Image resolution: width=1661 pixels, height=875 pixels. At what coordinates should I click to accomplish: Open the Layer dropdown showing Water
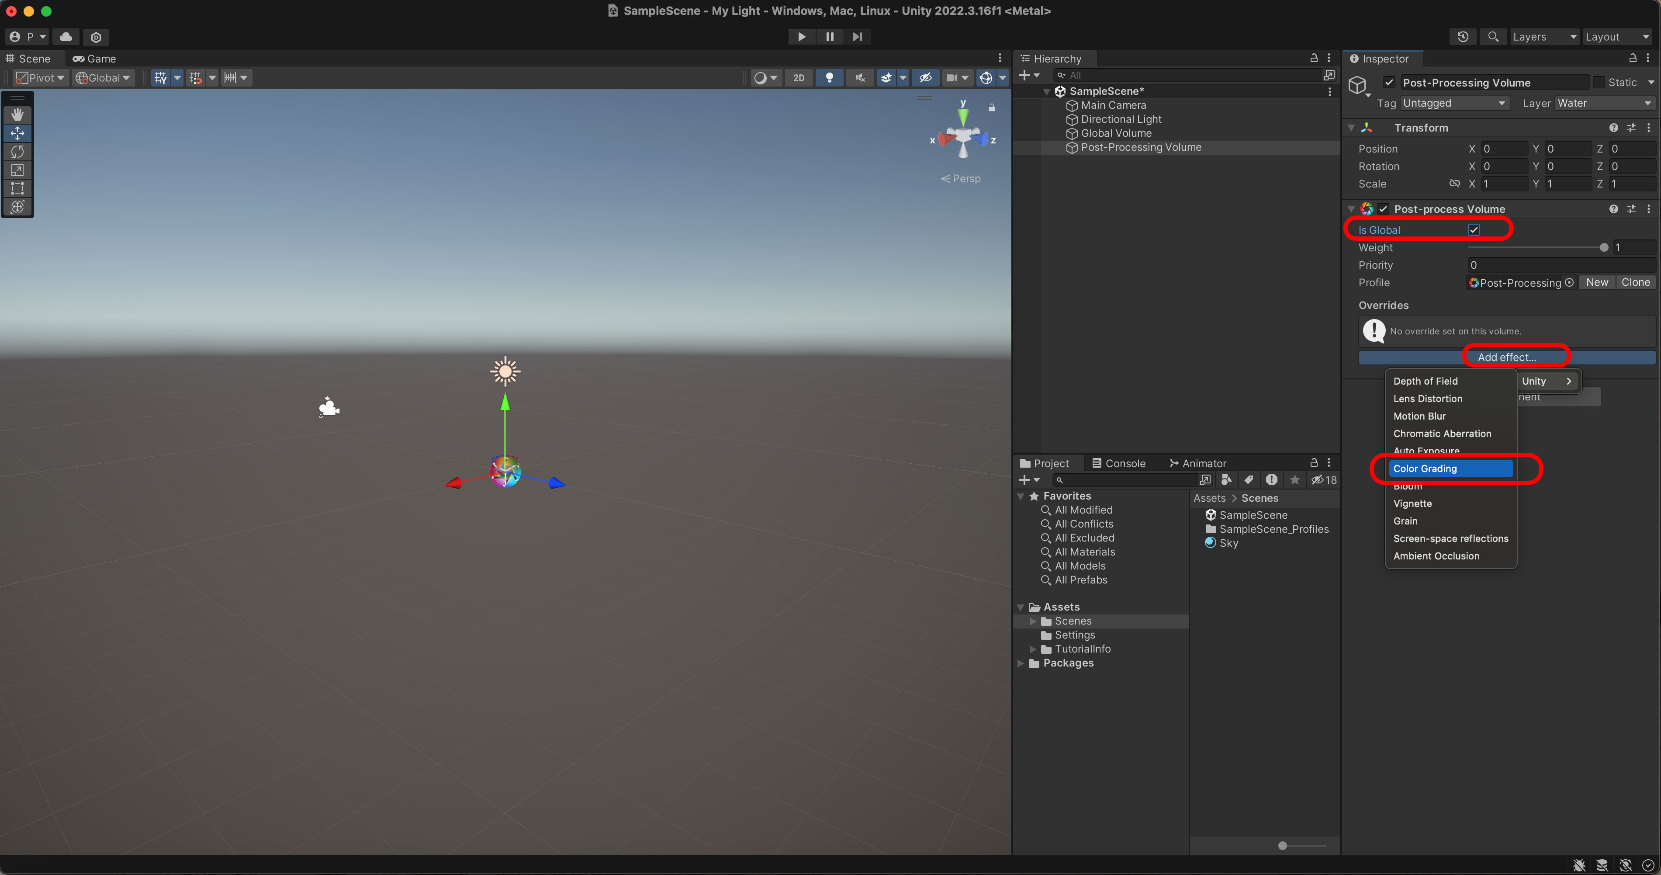(1604, 103)
